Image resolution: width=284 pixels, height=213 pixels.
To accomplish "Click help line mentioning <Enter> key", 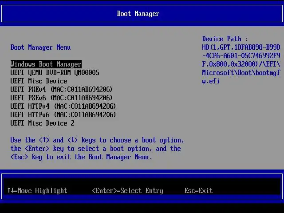I will 96,149.
